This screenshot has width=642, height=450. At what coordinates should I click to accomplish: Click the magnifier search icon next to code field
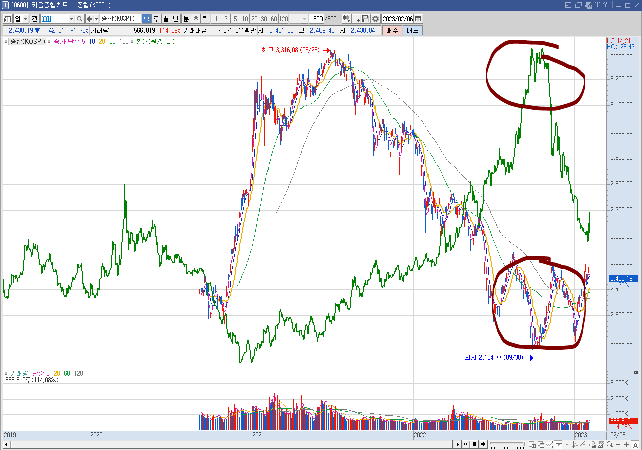(79, 19)
